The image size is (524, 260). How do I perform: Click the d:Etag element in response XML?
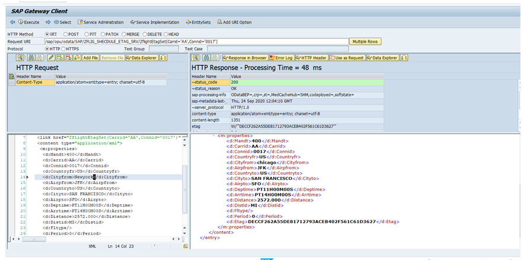point(312,221)
